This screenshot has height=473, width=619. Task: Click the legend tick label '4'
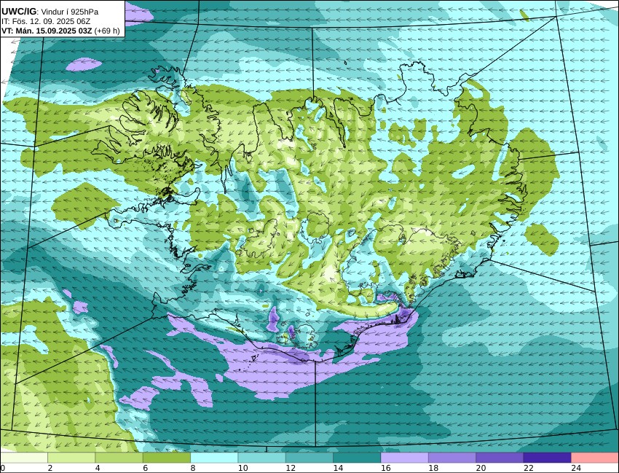point(98,468)
